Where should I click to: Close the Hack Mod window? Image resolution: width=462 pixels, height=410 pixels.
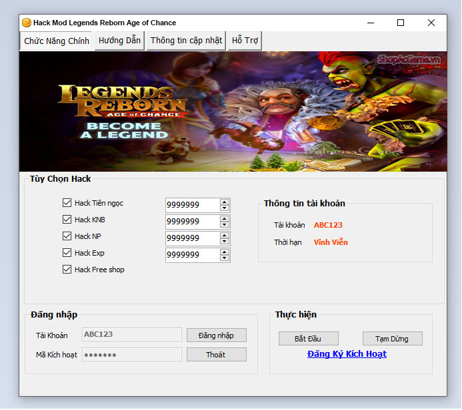click(431, 23)
